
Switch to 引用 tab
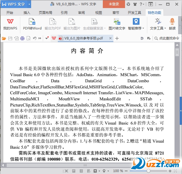tap(64, 13)
